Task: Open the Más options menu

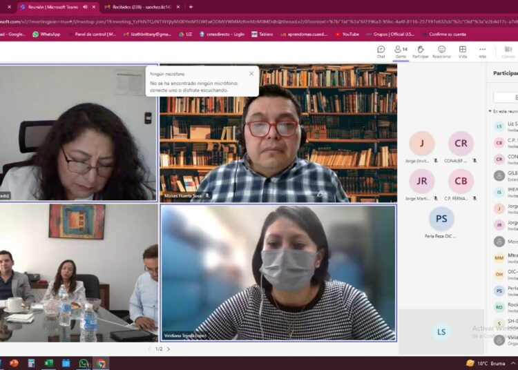Action: pyautogui.click(x=482, y=51)
